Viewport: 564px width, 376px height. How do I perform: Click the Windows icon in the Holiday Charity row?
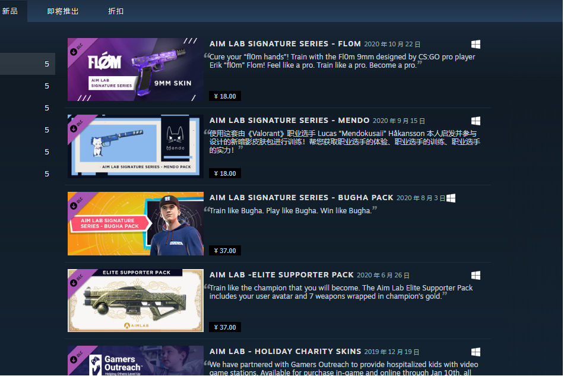(476, 352)
